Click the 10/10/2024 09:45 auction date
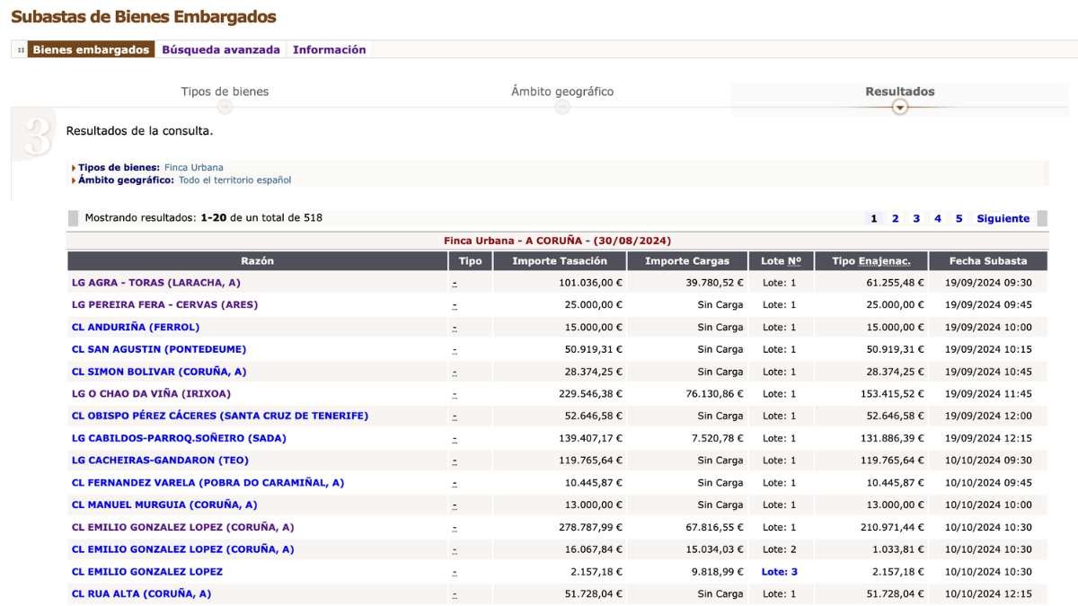 coord(988,482)
